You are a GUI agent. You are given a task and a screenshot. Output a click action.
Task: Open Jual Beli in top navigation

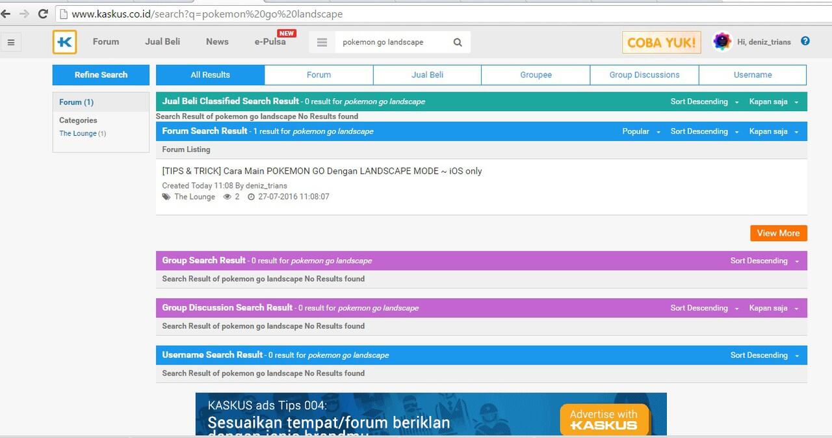point(162,42)
